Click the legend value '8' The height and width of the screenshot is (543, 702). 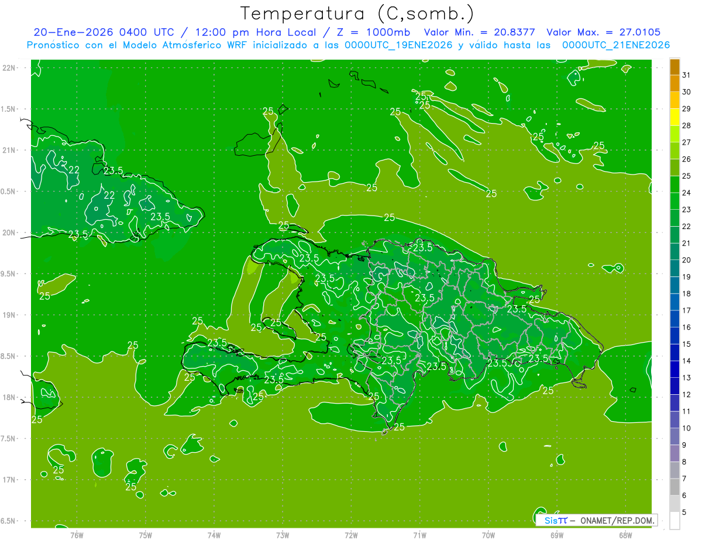[x=684, y=462]
